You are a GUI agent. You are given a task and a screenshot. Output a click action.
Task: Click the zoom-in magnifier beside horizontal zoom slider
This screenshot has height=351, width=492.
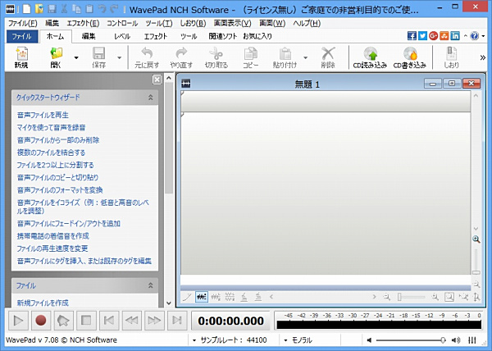pyautogui.click(x=435, y=297)
